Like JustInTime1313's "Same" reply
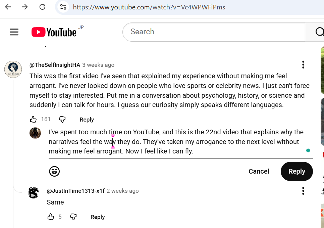The image size is (324, 228). [x=51, y=217]
